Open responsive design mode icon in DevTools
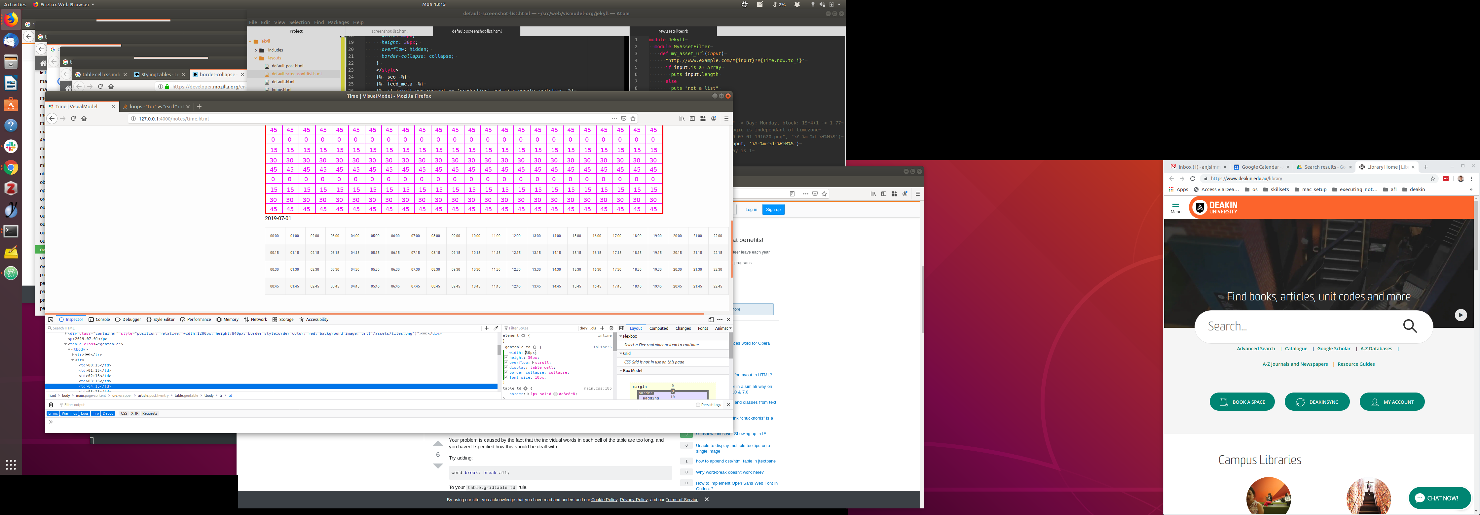The height and width of the screenshot is (515, 1480). [x=711, y=320]
